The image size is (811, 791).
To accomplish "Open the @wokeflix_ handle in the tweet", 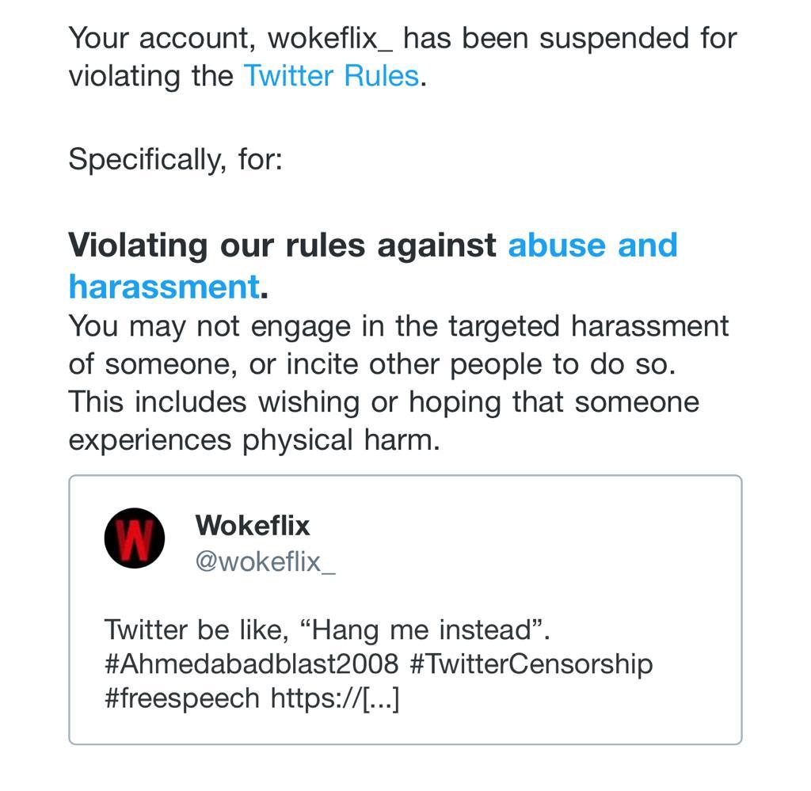I will pos(265,561).
